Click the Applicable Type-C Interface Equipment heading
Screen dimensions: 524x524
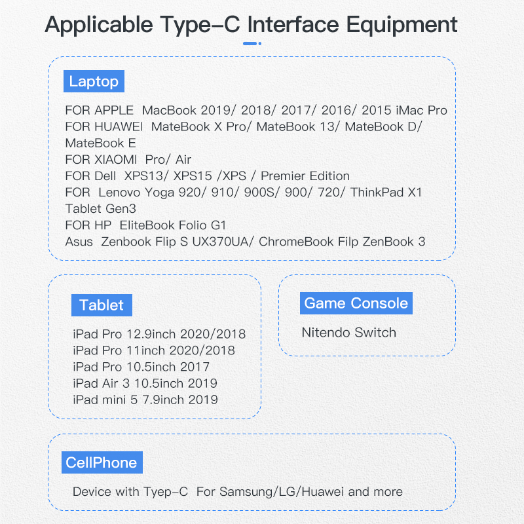tap(251, 25)
